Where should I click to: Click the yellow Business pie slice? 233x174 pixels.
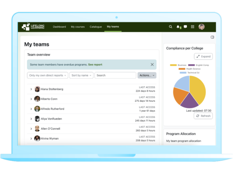pyautogui.click(x=198, y=89)
